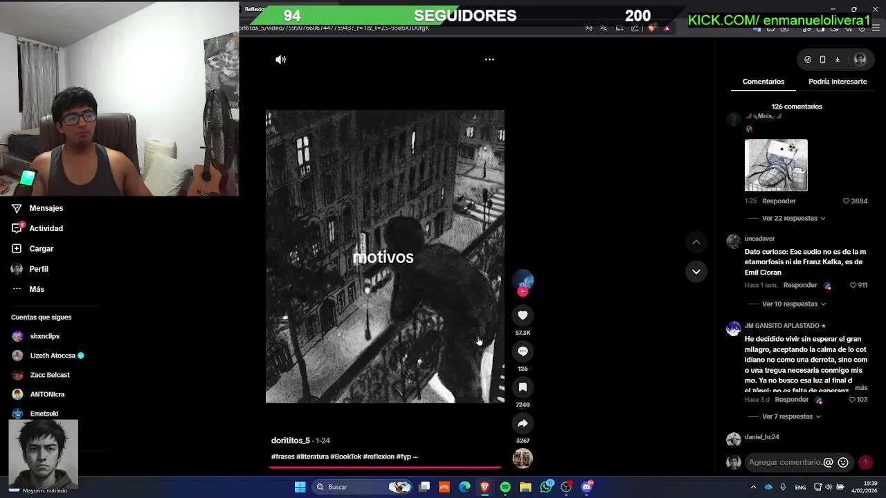Expand the JM GANSITO comment with más
Screen dimensions: 886x498
[861, 388]
